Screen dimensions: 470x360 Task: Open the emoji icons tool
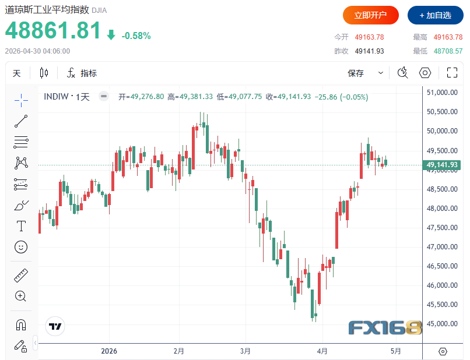[21, 247]
